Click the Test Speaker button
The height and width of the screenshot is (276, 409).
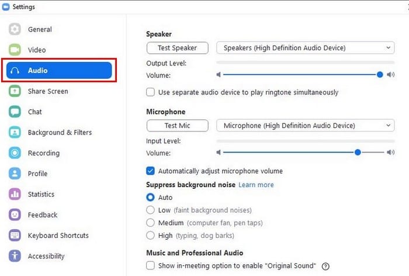178,48
